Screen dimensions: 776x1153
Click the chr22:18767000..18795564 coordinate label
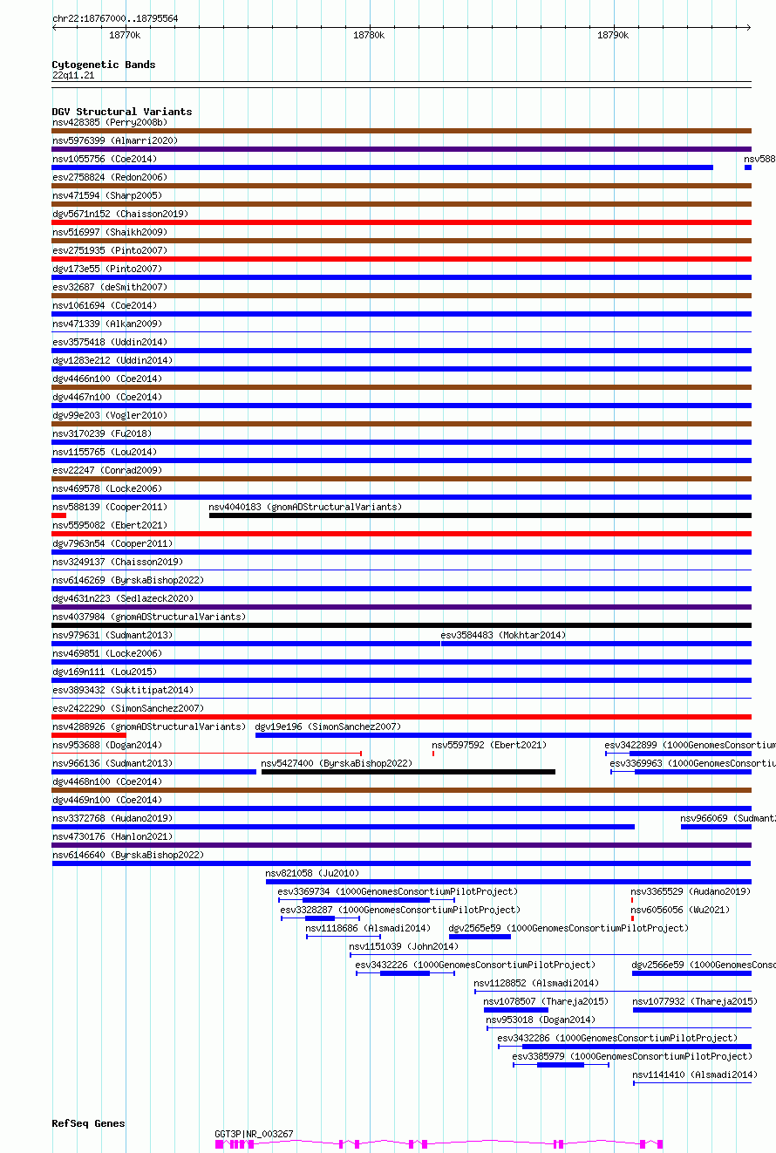[115, 18]
